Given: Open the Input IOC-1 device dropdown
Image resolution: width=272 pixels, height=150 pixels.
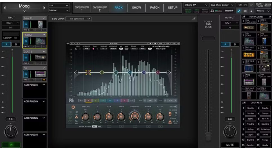Looking at the screenshot, I should tap(11, 23).
